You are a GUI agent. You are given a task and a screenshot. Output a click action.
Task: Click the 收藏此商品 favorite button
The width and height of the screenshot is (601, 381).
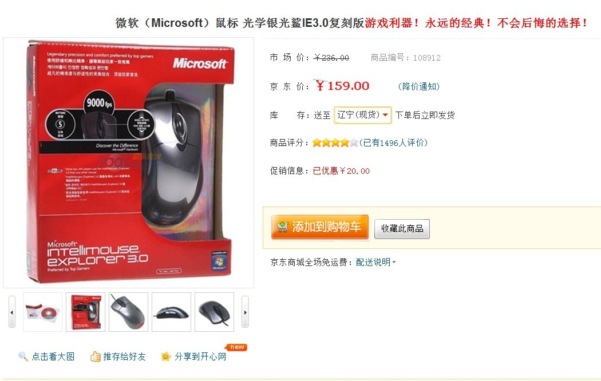pyautogui.click(x=402, y=229)
